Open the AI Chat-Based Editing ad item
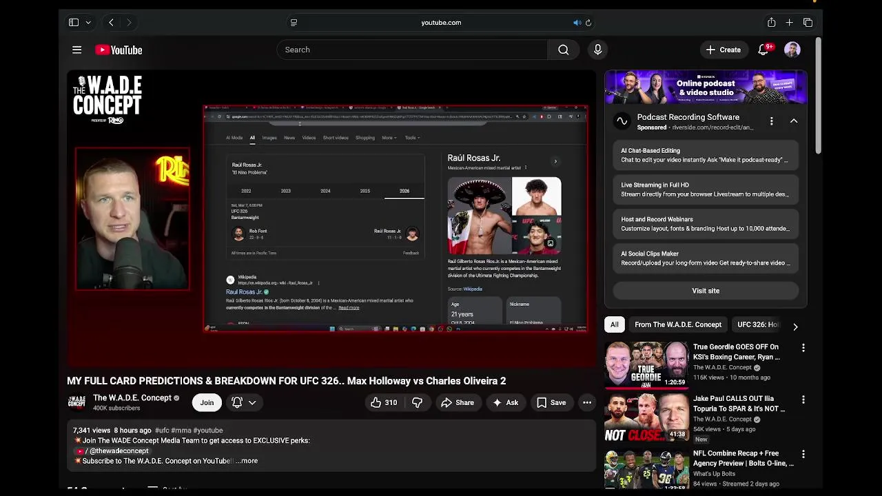 (x=706, y=155)
